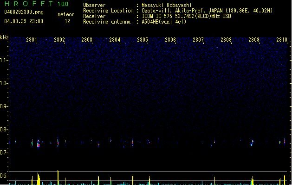Click the 2306 time marker
The height and width of the screenshot is (185, 292).
tap(170, 40)
